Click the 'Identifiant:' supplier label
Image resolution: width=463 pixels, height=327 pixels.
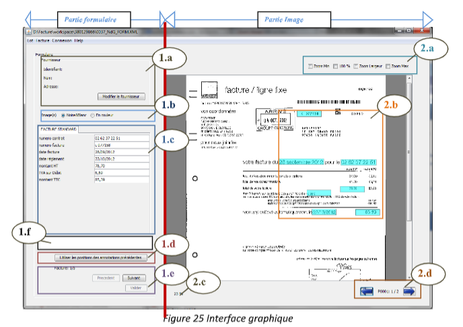[x=53, y=69]
